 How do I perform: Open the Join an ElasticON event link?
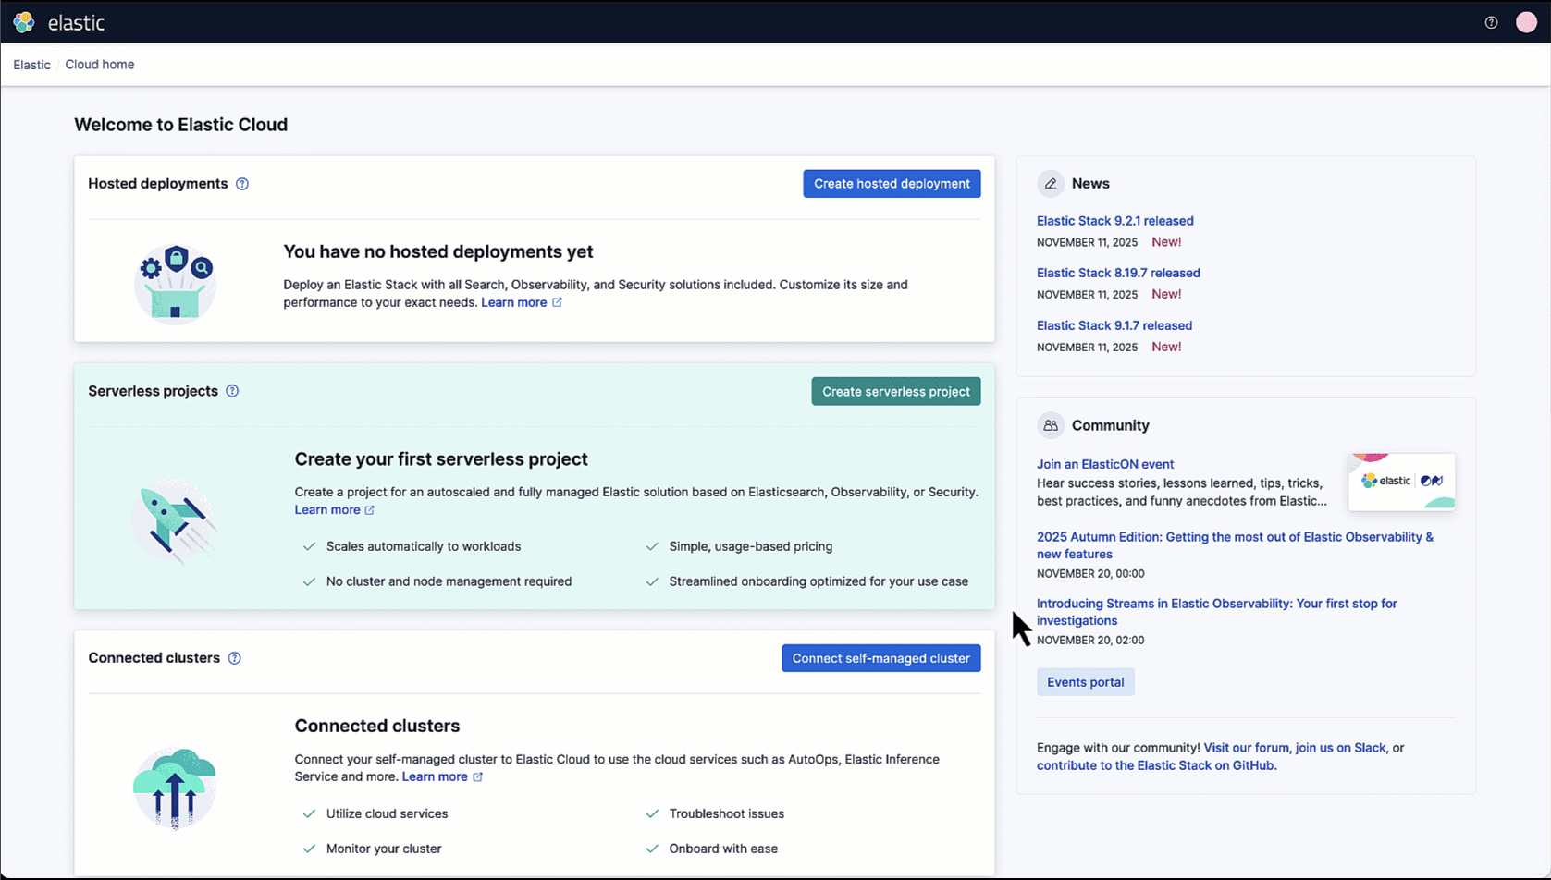[x=1105, y=464]
